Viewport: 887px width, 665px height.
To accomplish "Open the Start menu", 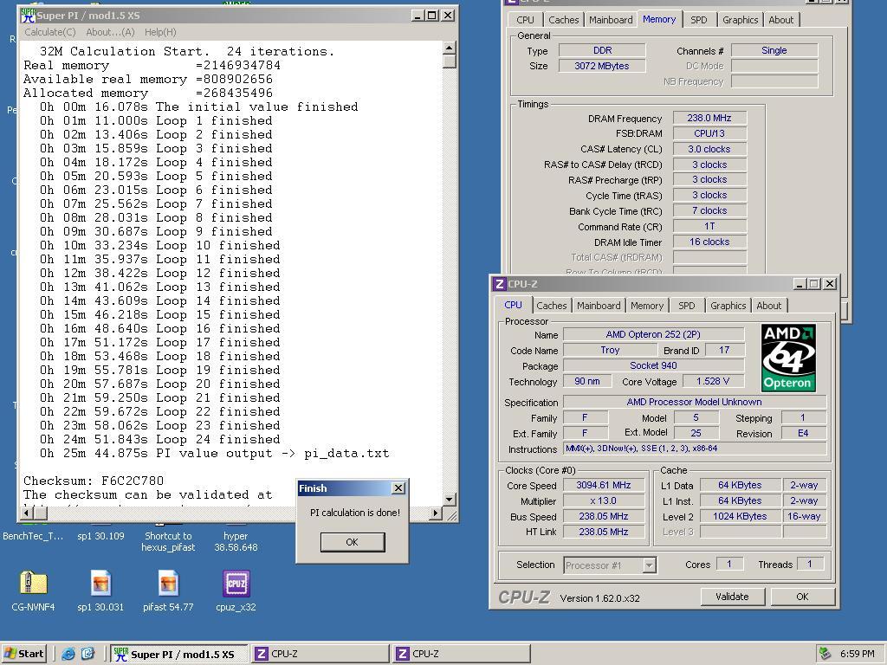I will 23,654.
